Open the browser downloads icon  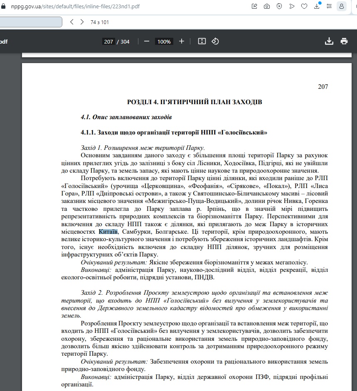coord(317,6)
